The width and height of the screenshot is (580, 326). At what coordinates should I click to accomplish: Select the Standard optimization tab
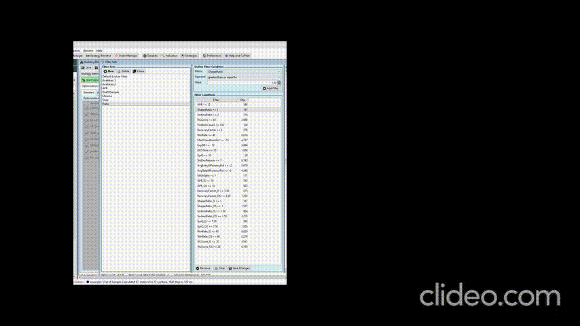pyautogui.click(x=89, y=92)
